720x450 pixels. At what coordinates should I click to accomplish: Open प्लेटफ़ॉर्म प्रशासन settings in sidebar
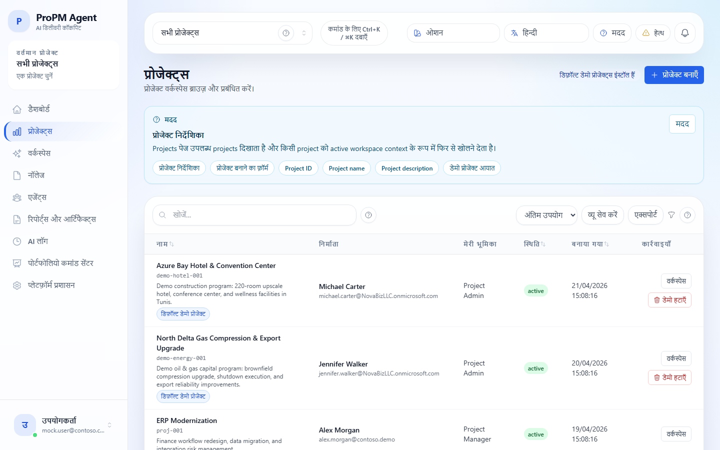pyautogui.click(x=51, y=285)
